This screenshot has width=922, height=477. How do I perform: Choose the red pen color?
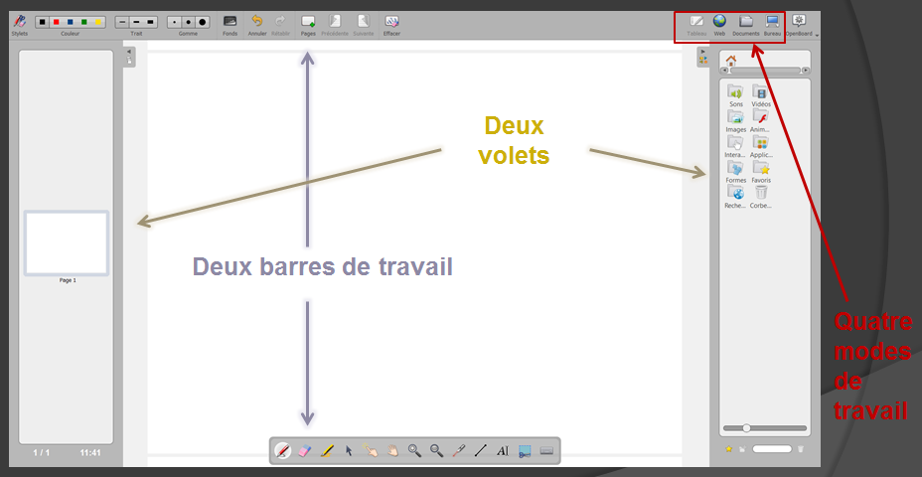(x=57, y=21)
